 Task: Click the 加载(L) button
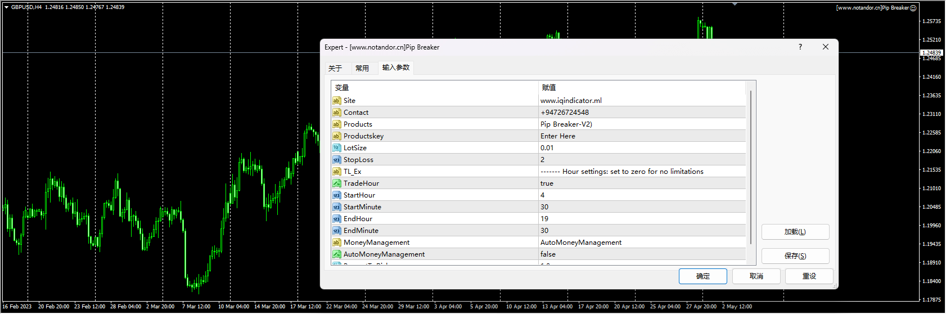pos(795,232)
